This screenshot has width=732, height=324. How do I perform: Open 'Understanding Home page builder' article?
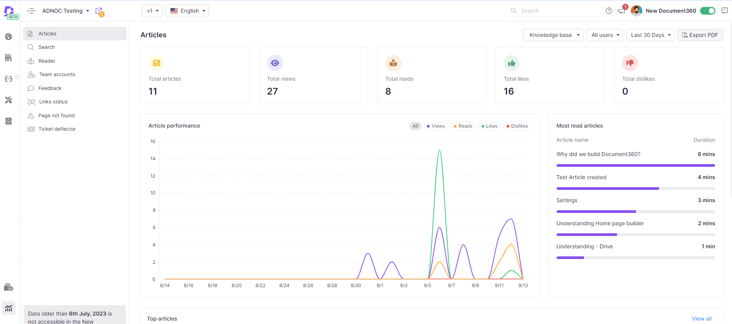[x=600, y=223]
